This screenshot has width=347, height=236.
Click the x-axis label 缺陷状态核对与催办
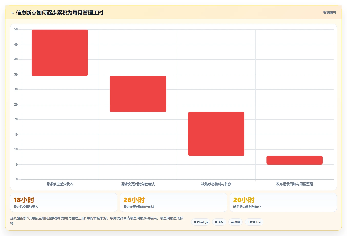point(216,184)
